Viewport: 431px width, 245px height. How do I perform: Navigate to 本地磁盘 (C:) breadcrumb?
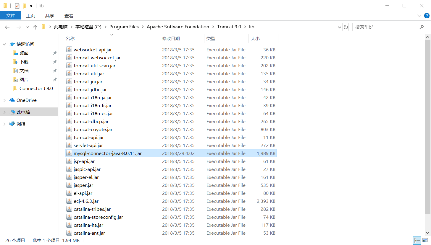pyautogui.click(x=88, y=27)
